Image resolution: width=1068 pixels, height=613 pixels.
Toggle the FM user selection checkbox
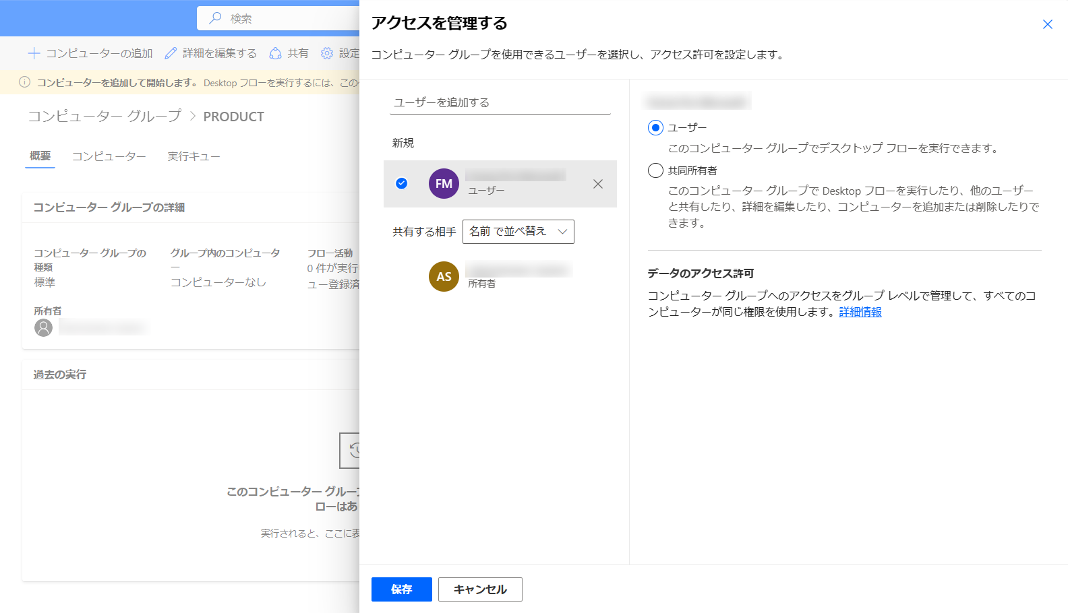click(401, 183)
